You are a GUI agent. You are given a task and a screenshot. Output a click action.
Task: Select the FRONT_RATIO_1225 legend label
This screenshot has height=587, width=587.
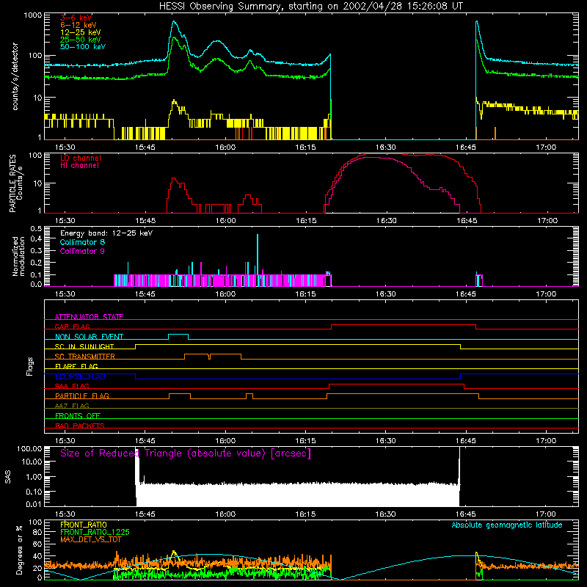[x=95, y=532]
